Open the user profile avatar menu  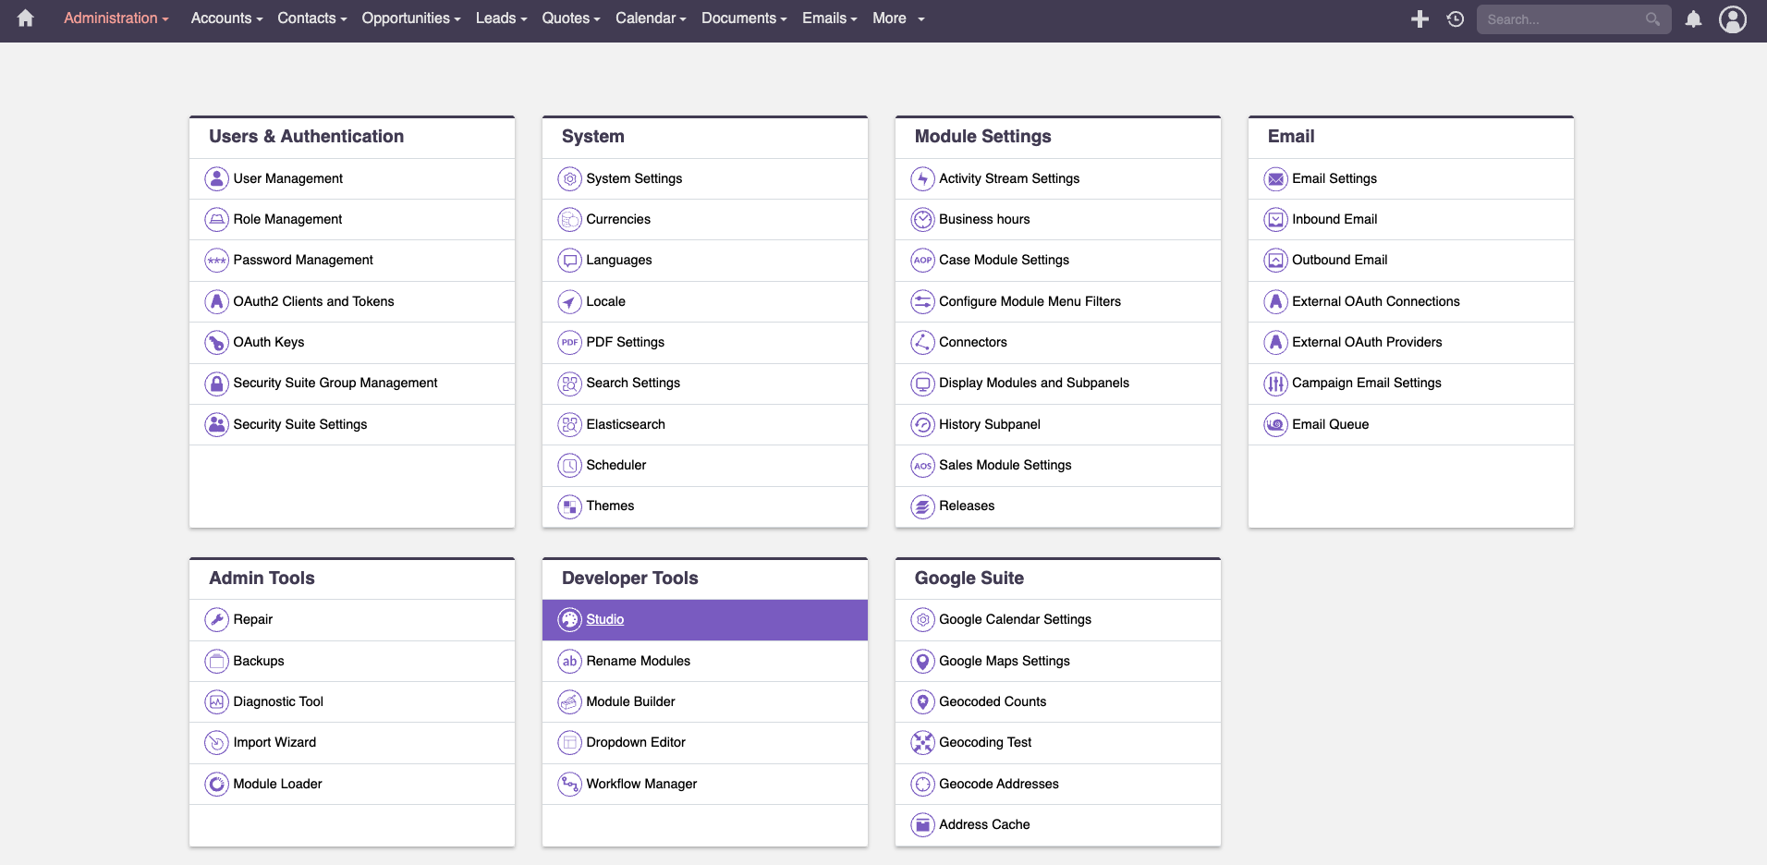pos(1732,19)
